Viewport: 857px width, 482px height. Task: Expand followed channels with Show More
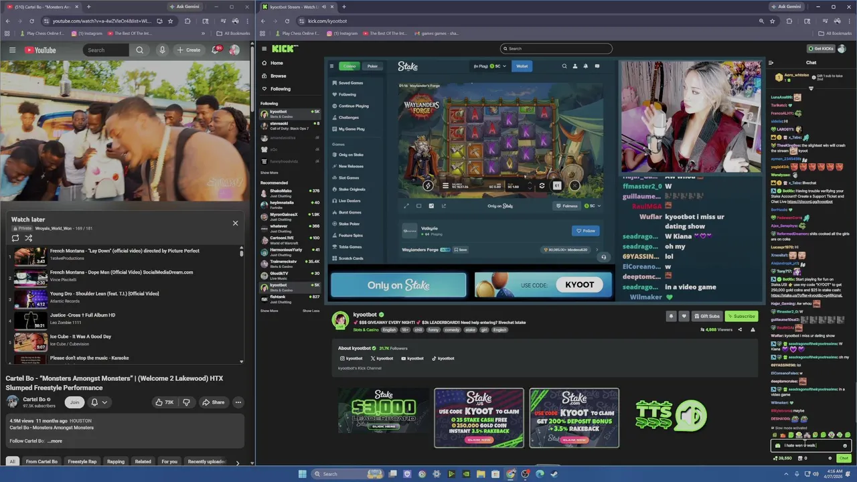coord(269,173)
